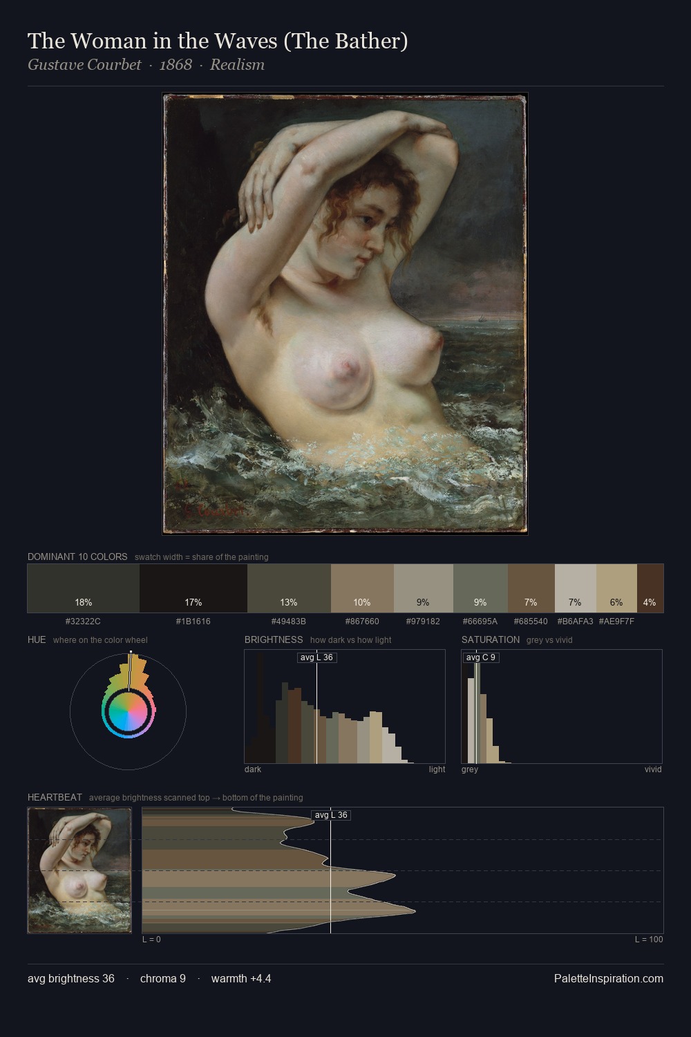This screenshot has width=691, height=1037.
Task: Click the 'avg L 36' label in Heartbeat chart
Action: pos(331,815)
